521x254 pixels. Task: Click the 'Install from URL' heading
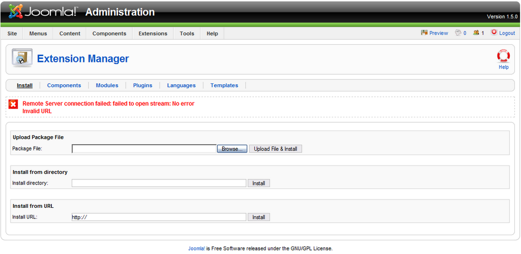33,206
